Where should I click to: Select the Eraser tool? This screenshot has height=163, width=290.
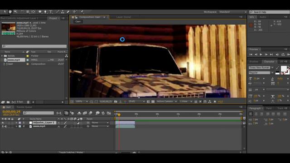(x=68, y=12)
